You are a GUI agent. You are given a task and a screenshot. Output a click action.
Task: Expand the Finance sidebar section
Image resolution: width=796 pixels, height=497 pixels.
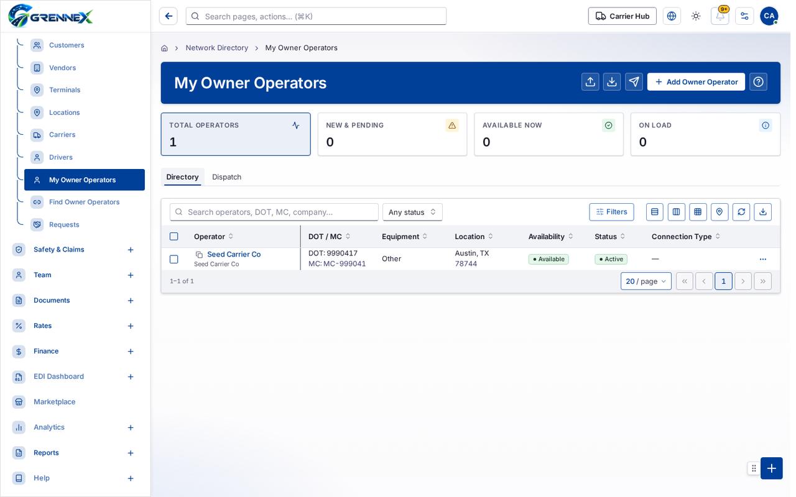click(x=131, y=352)
